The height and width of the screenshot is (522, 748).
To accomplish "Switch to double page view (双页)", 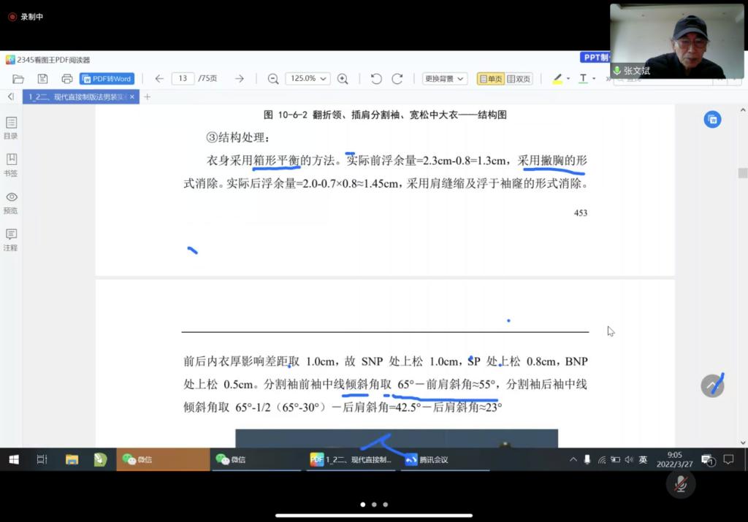I will [x=519, y=79].
